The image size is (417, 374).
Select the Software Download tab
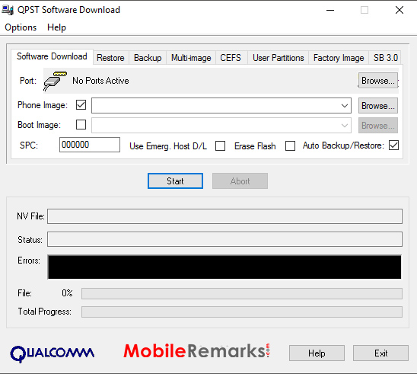click(x=52, y=56)
